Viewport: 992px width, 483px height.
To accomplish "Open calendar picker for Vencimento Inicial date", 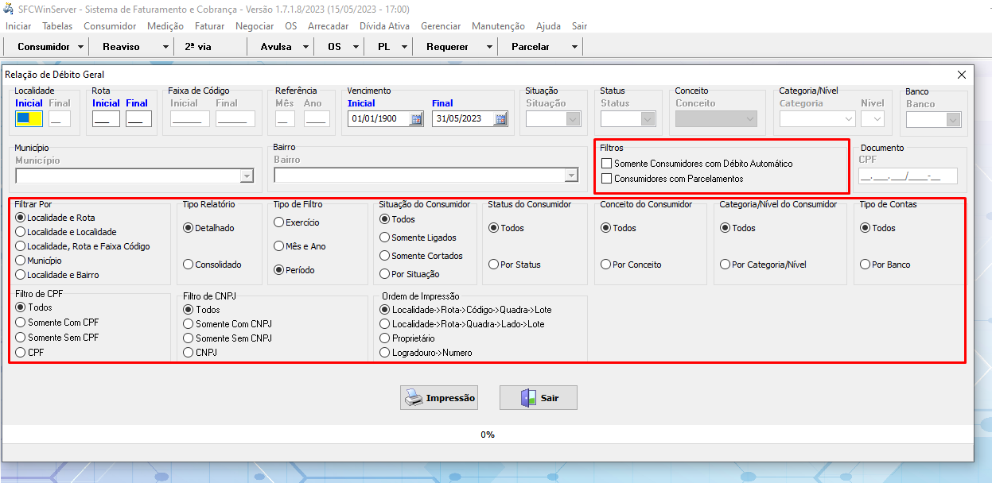I will (416, 119).
